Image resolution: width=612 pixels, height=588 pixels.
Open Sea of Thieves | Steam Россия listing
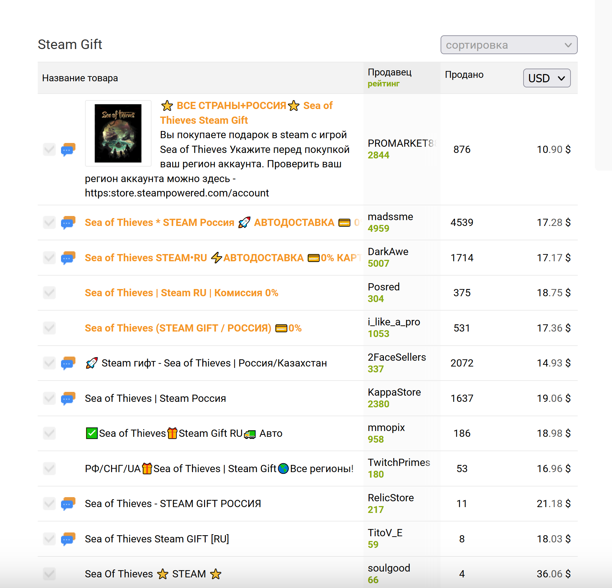155,398
